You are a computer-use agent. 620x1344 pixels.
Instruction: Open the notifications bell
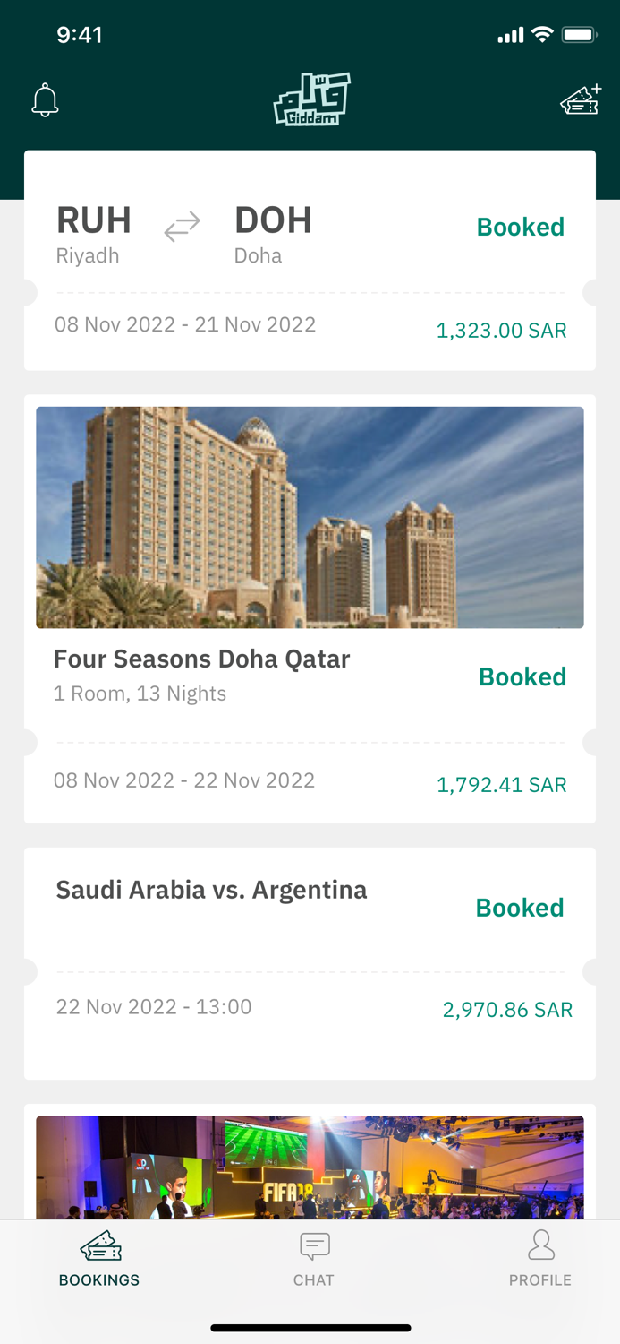pyautogui.click(x=45, y=100)
